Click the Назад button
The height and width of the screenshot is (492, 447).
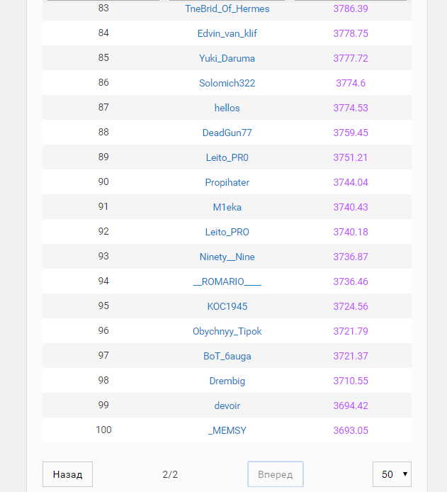click(x=67, y=474)
